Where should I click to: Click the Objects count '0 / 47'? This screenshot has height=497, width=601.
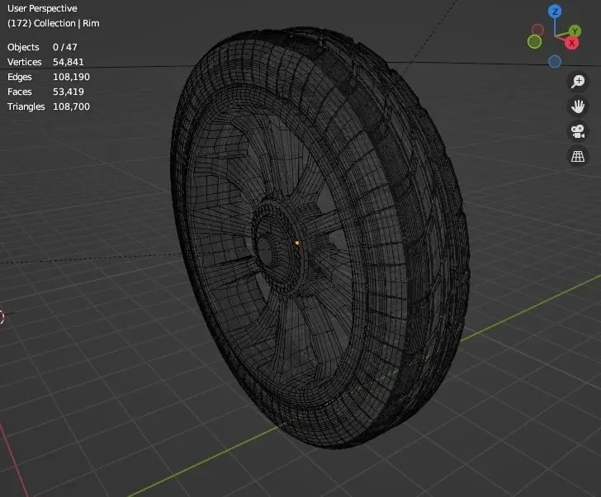pos(65,47)
